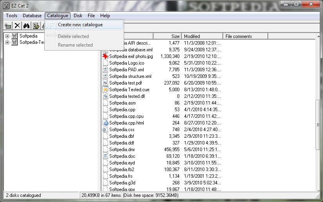Select the file Softpedia.ddf
The width and height of the screenshot is (323, 202).
(121, 143)
